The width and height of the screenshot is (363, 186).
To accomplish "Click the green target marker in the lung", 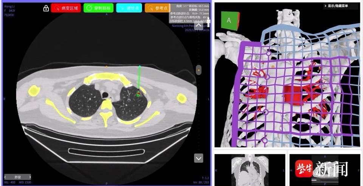I will click(x=138, y=95).
